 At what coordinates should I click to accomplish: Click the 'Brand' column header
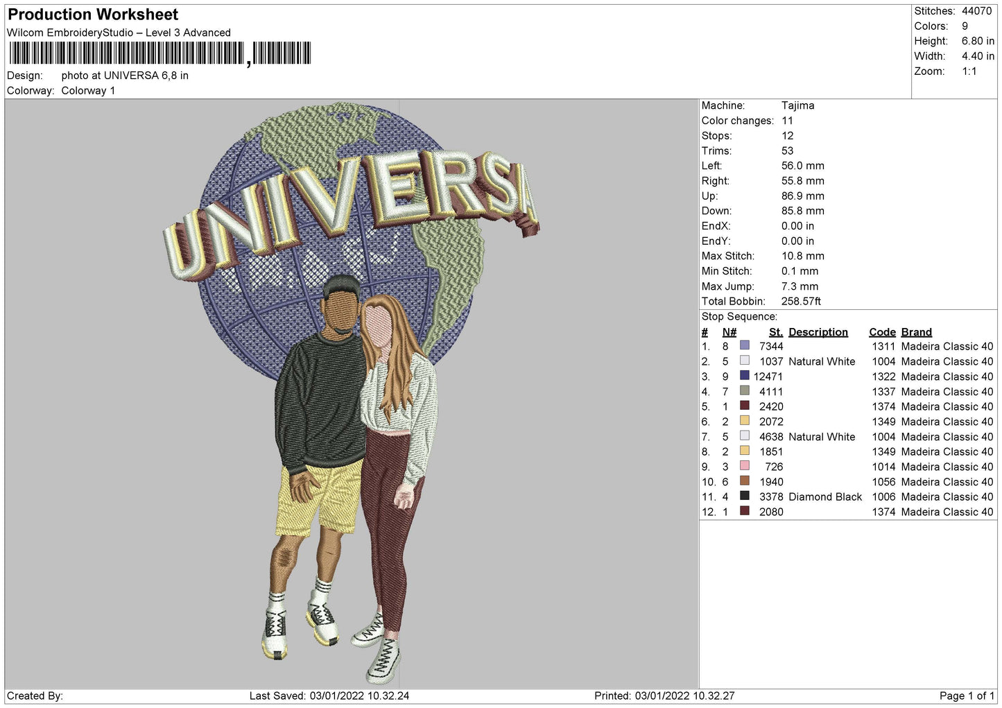point(916,332)
